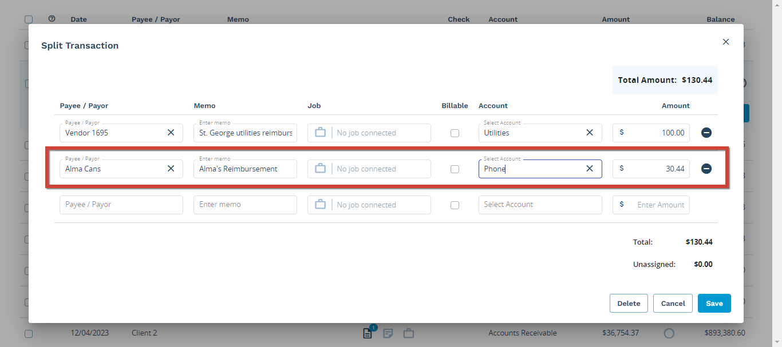Image resolution: width=782 pixels, height=347 pixels.
Task: Click the job briefcase icon in Alma Cans row
Action: tap(321, 169)
